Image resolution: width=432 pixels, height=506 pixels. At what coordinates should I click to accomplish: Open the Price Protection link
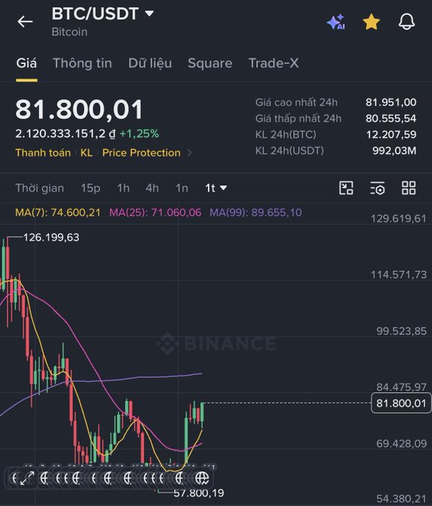pyautogui.click(x=142, y=153)
